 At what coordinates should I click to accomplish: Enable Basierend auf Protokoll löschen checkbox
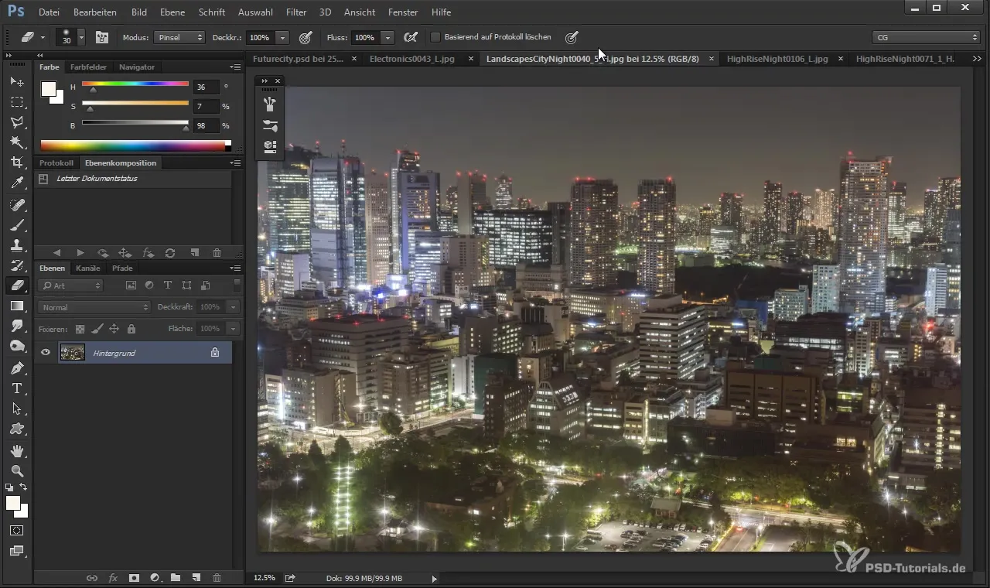435,37
